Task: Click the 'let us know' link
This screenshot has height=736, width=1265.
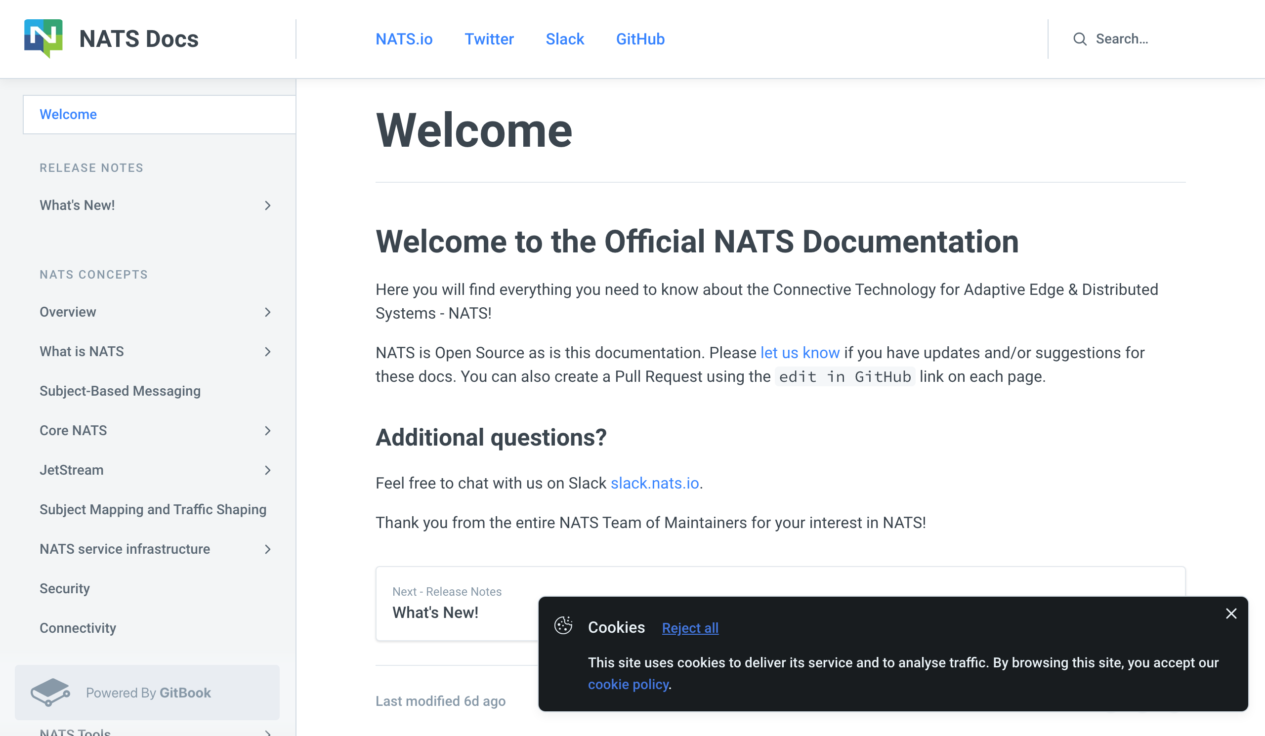Action: (800, 353)
